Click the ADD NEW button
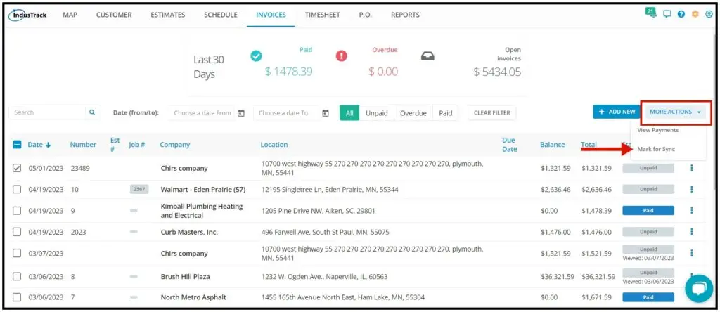 617,112
